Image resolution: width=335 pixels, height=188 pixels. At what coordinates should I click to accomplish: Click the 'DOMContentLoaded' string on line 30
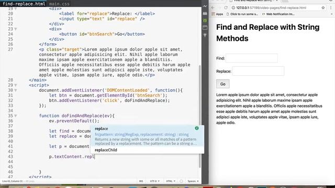pyautogui.click(x=127, y=90)
